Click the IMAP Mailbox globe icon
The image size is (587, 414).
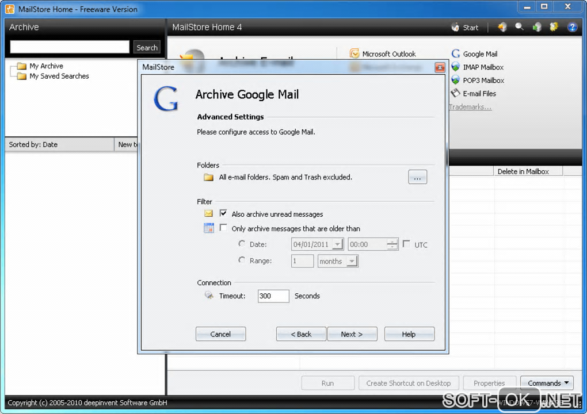click(455, 67)
